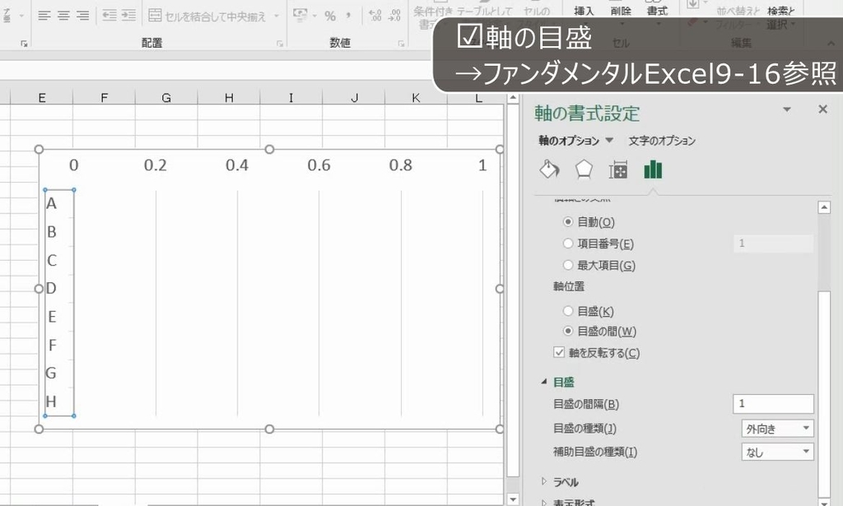The width and height of the screenshot is (843, 506).
Task: Click the worksheet vertical scrollbar up arrow
Action: (x=513, y=98)
